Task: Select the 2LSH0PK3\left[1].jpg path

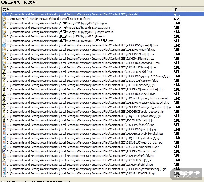Action: pos(80,165)
